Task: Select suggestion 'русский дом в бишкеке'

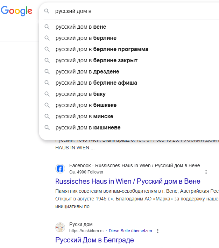Action: coord(86,105)
